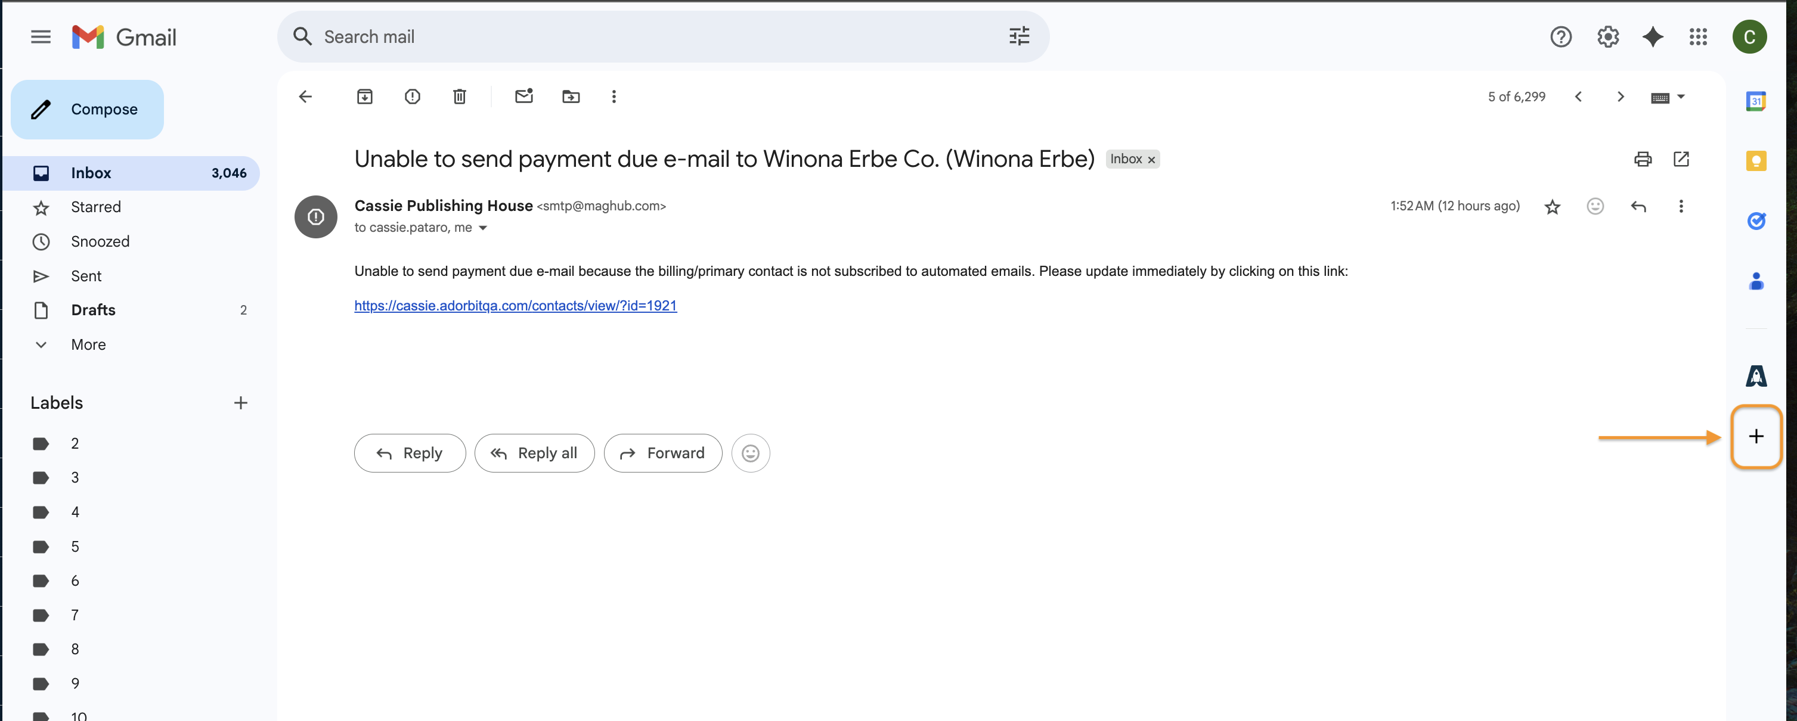Show recipient details dropdown arrow

point(483,228)
